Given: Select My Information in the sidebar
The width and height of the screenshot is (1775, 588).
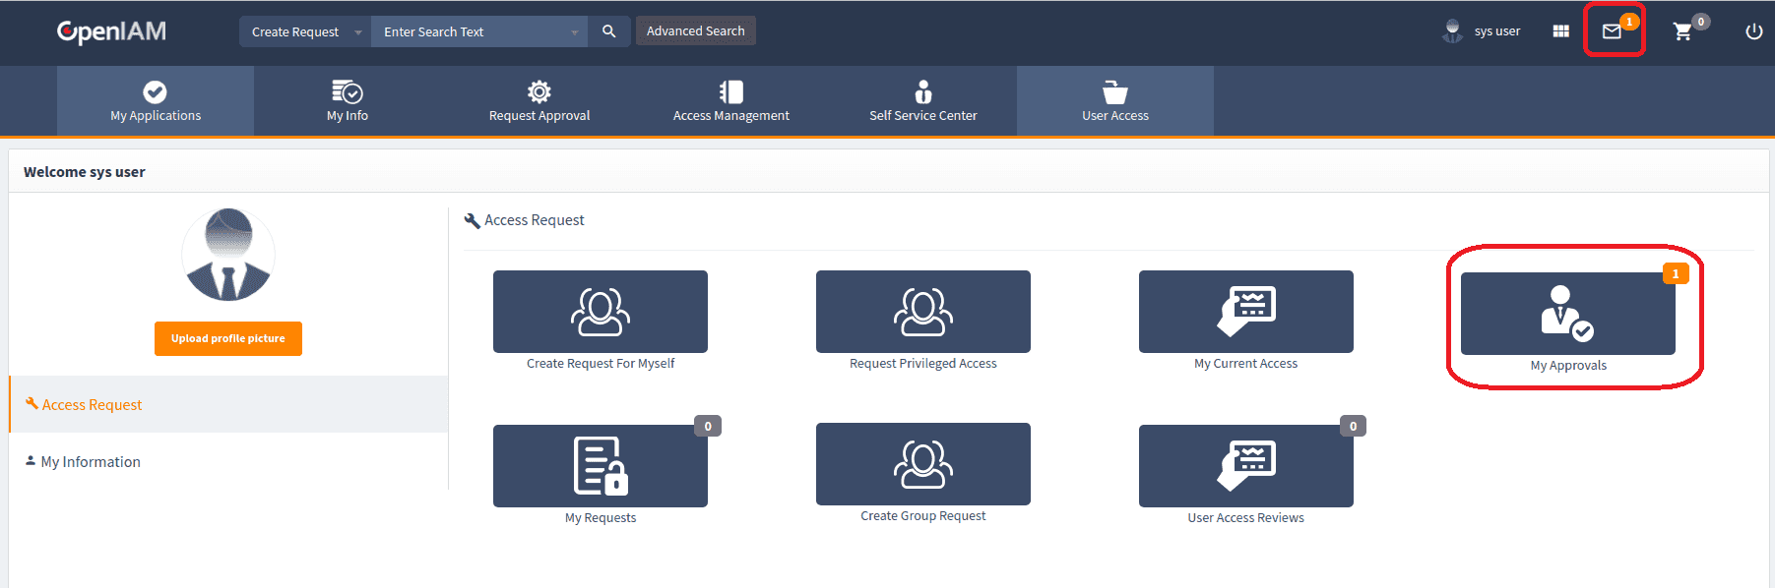Looking at the screenshot, I should [x=91, y=461].
